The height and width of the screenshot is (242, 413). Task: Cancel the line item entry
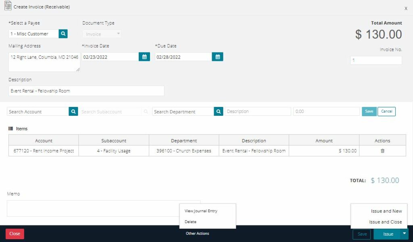click(x=386, y=111)
